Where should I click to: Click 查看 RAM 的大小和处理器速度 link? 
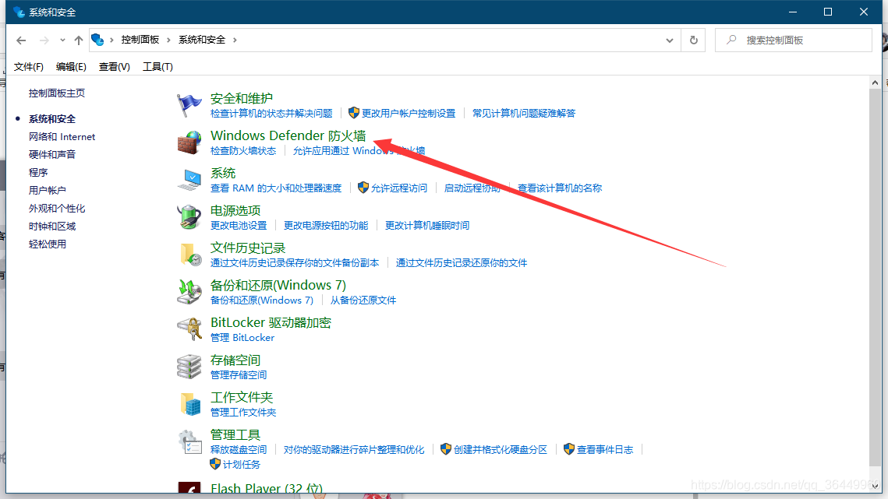[x=276, y=188]
